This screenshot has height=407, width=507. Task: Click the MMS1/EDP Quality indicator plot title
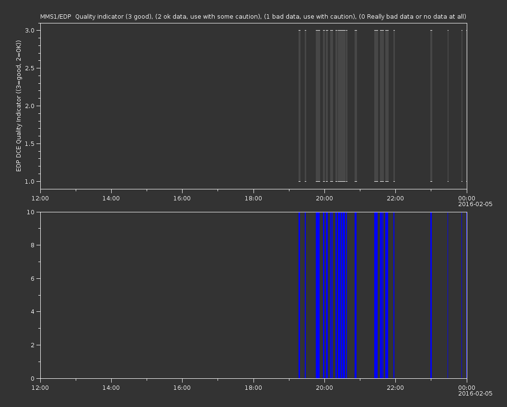pyautogui.click(x=253, y=16)
